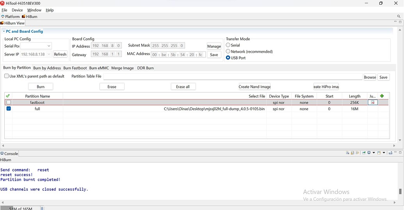The image size is (404, 210).
Task: Click the 256K length cell
Action: click(x=354, y=102)
